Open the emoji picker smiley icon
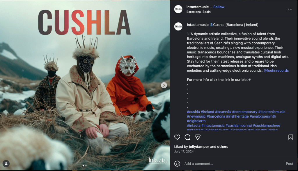The image size is (298, 171). 177,164
